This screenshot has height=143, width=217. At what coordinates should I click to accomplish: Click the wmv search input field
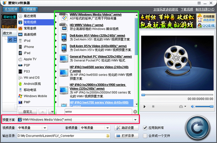(x=98, y=112)
